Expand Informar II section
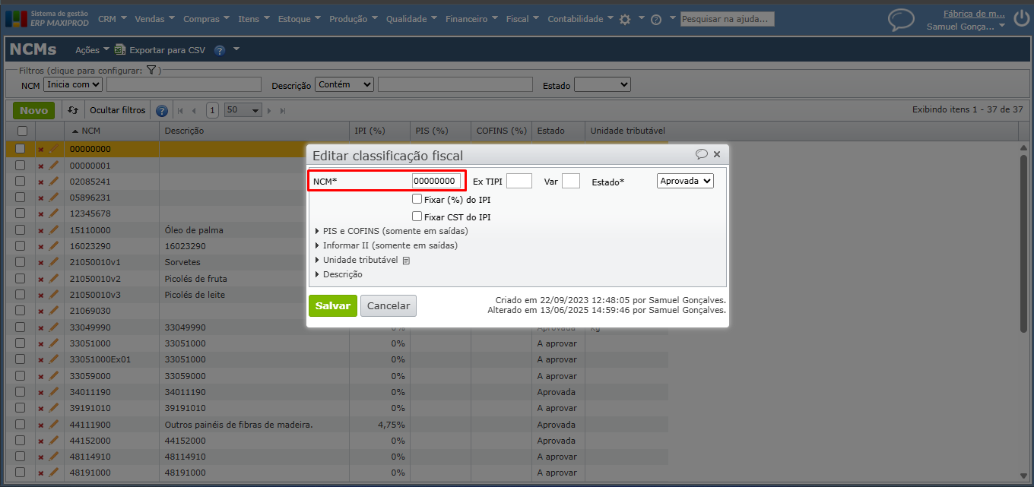This screenshot has width=1034, height=487. click(386, 245)
